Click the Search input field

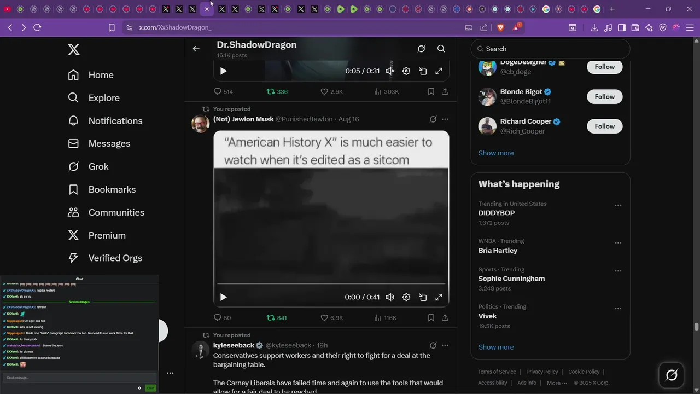pos(550,49)
